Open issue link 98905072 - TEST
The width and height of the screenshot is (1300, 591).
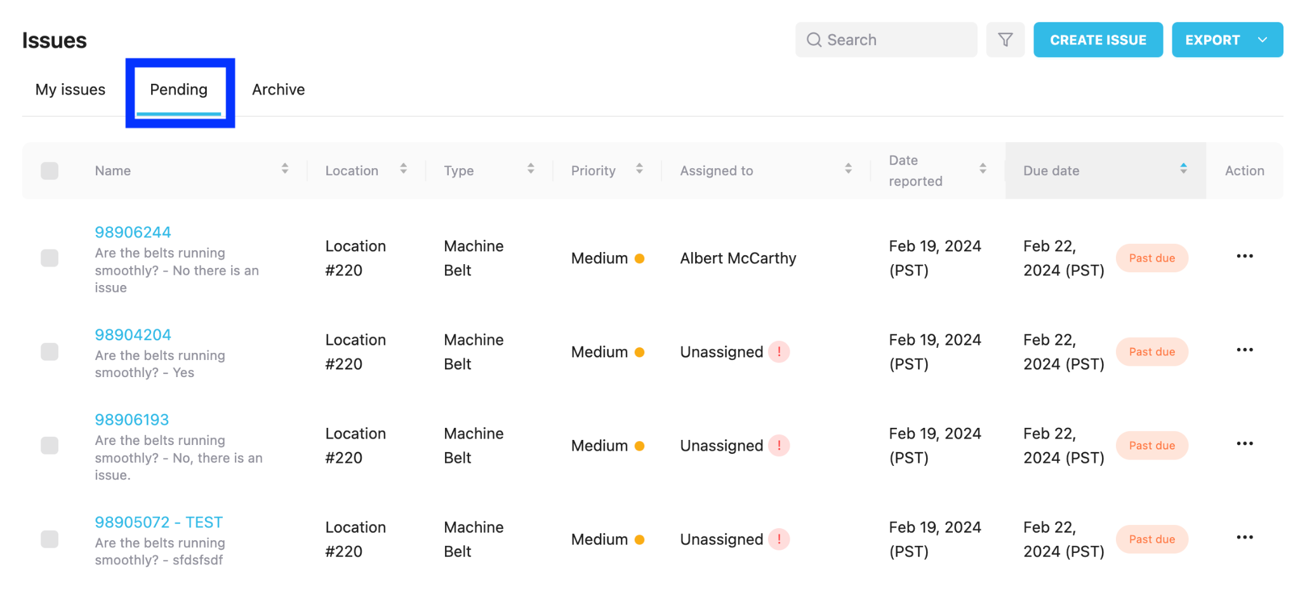(159, 522)
